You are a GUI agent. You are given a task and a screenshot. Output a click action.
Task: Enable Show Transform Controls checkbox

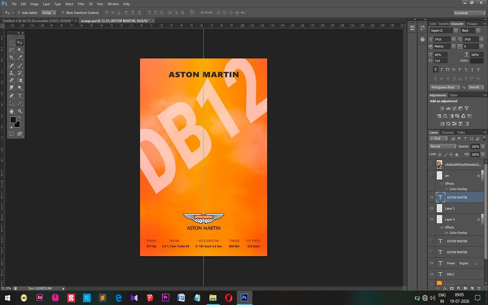click(x=63, y=13)
